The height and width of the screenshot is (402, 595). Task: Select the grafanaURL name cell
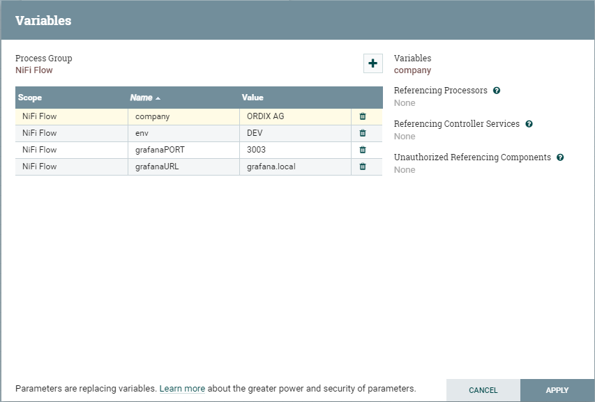pyautogui.click(x=183, y=167)
